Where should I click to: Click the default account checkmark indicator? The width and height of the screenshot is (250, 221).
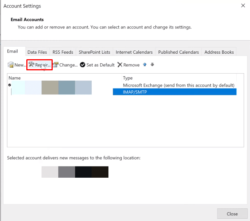click(10, 85)
